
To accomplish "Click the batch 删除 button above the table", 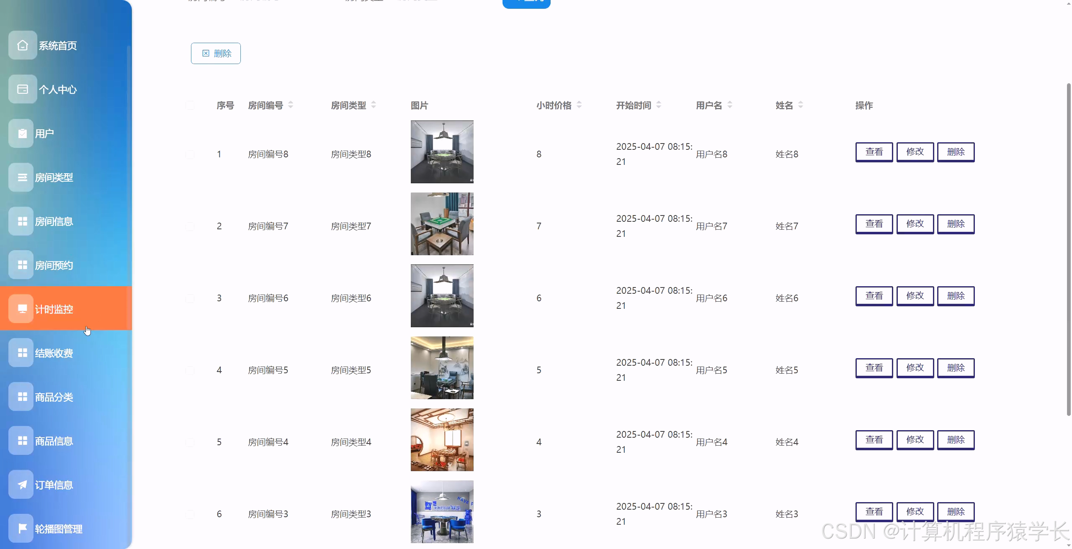I will click(x=215, y=53).
